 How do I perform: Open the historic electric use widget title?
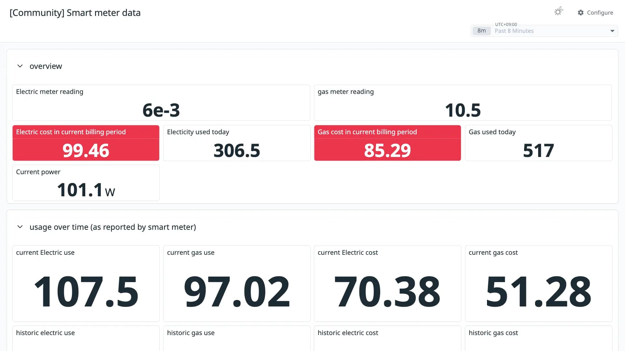tap(45, 333)
